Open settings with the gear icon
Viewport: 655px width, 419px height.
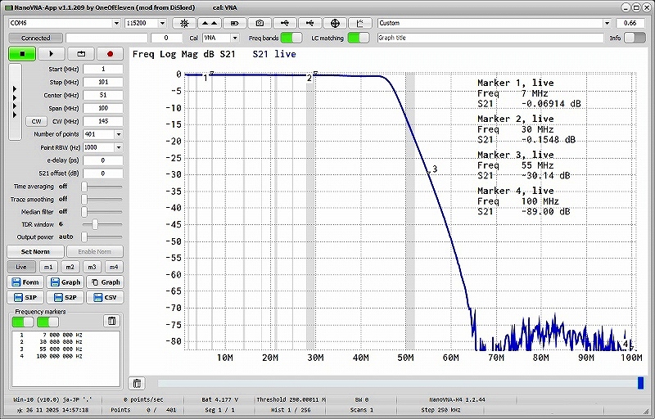point(185,23)
